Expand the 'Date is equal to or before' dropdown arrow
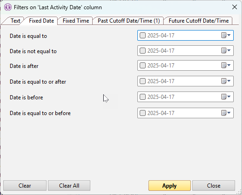The height and width of the screenshot is (195, 242). click(x=229, y=113)
